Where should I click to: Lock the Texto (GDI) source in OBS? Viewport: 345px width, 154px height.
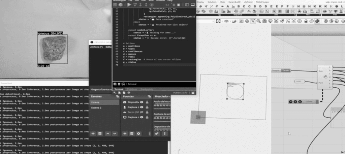pyautogui.click(x=147, y=112)
